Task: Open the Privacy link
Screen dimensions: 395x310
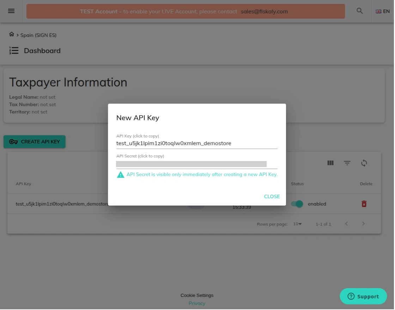Action: click(197, 304)
